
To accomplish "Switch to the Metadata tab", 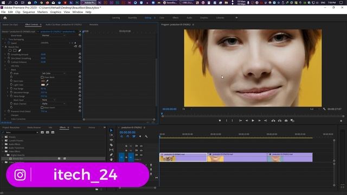I will pos(94,24).
